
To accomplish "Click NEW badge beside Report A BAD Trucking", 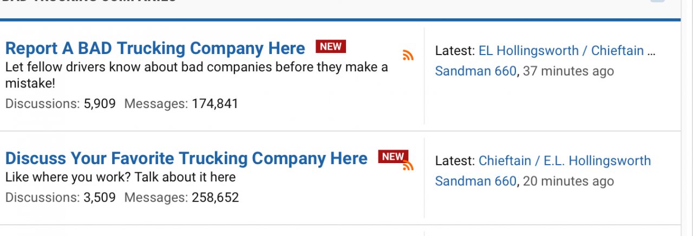I will [331, 46].
